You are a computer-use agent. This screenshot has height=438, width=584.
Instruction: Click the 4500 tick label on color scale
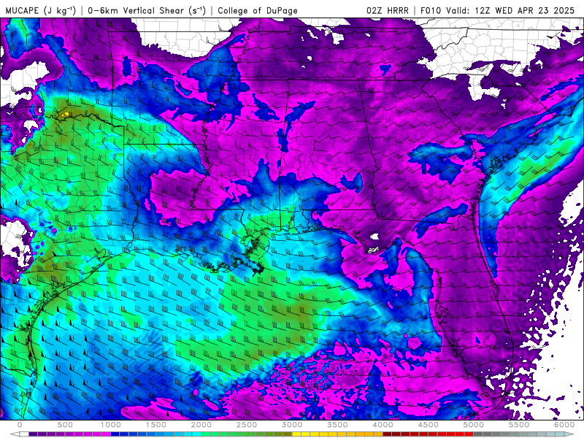(429, 425)
